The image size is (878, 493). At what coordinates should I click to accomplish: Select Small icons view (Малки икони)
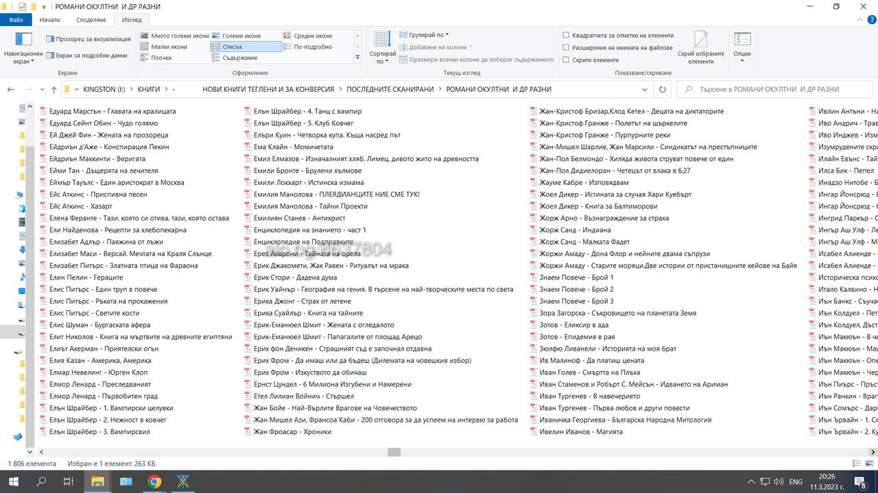point(164,47)
